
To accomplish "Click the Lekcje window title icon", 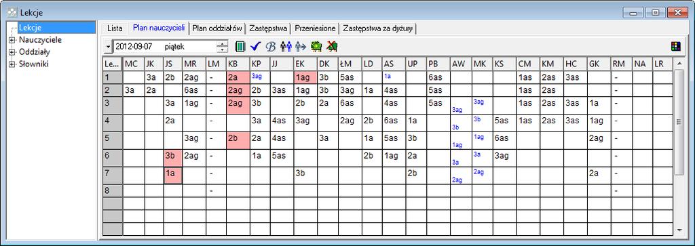I will (x=12, y=12).
